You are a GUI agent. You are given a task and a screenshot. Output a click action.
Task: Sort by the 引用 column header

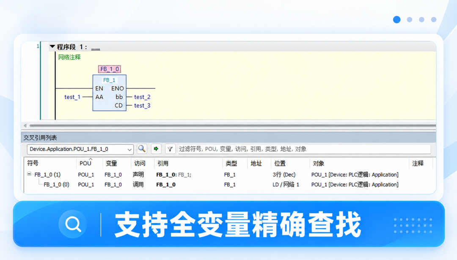pos(162,163)
